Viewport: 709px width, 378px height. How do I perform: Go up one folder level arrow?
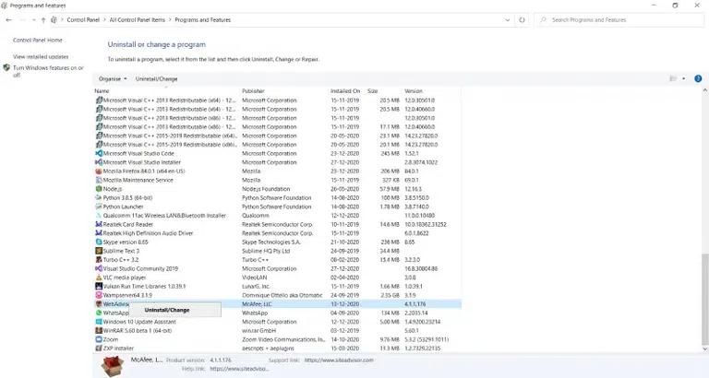point(43,20)
